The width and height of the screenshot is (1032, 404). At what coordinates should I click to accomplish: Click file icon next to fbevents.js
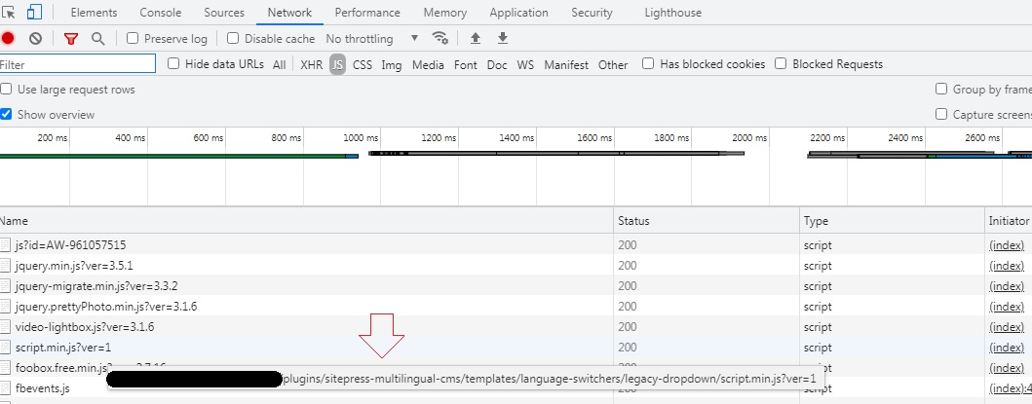click(6, 388)
